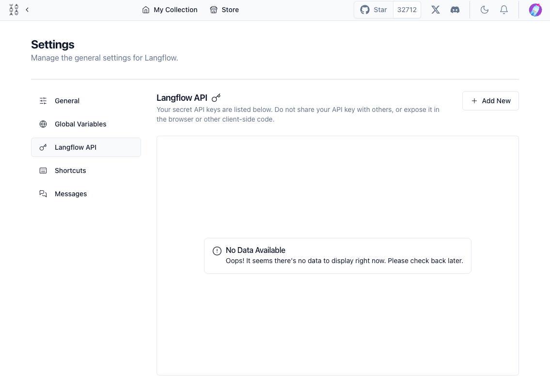
Task: Click the 'No Data Available' text
Action: click(x=255, y=250)
